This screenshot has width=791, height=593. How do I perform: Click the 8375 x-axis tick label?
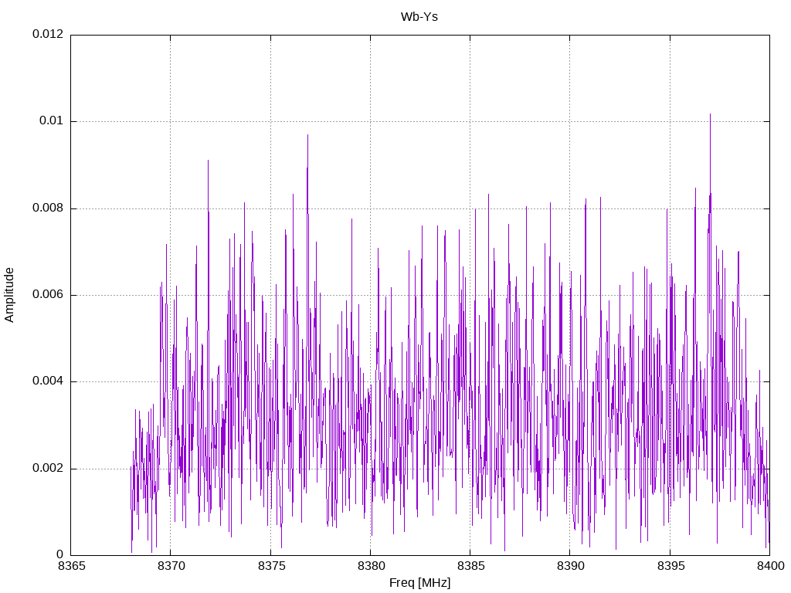(x=271, y=566)
